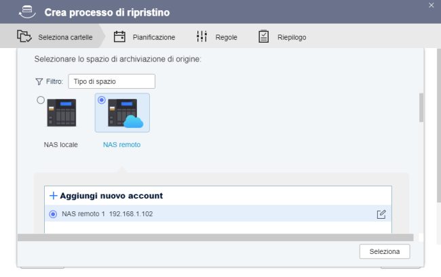Select the NAS remoto 1 account radio button
This screenshot has height=277, width=441.
point(53,214)
